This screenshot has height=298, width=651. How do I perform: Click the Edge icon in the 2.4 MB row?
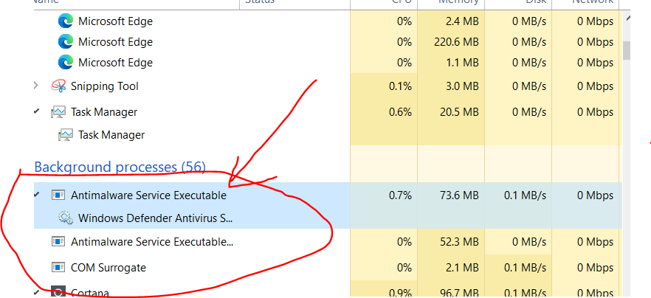coord(65,21)
